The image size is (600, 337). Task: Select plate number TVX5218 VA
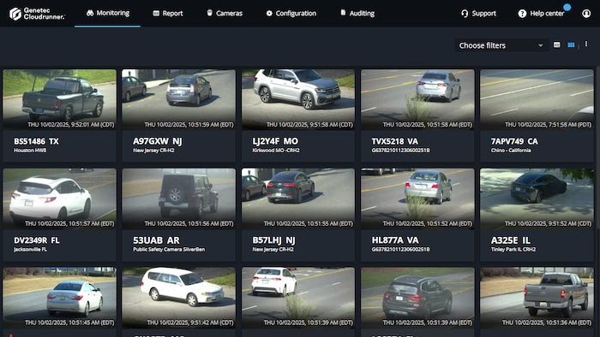coord(395,141)
